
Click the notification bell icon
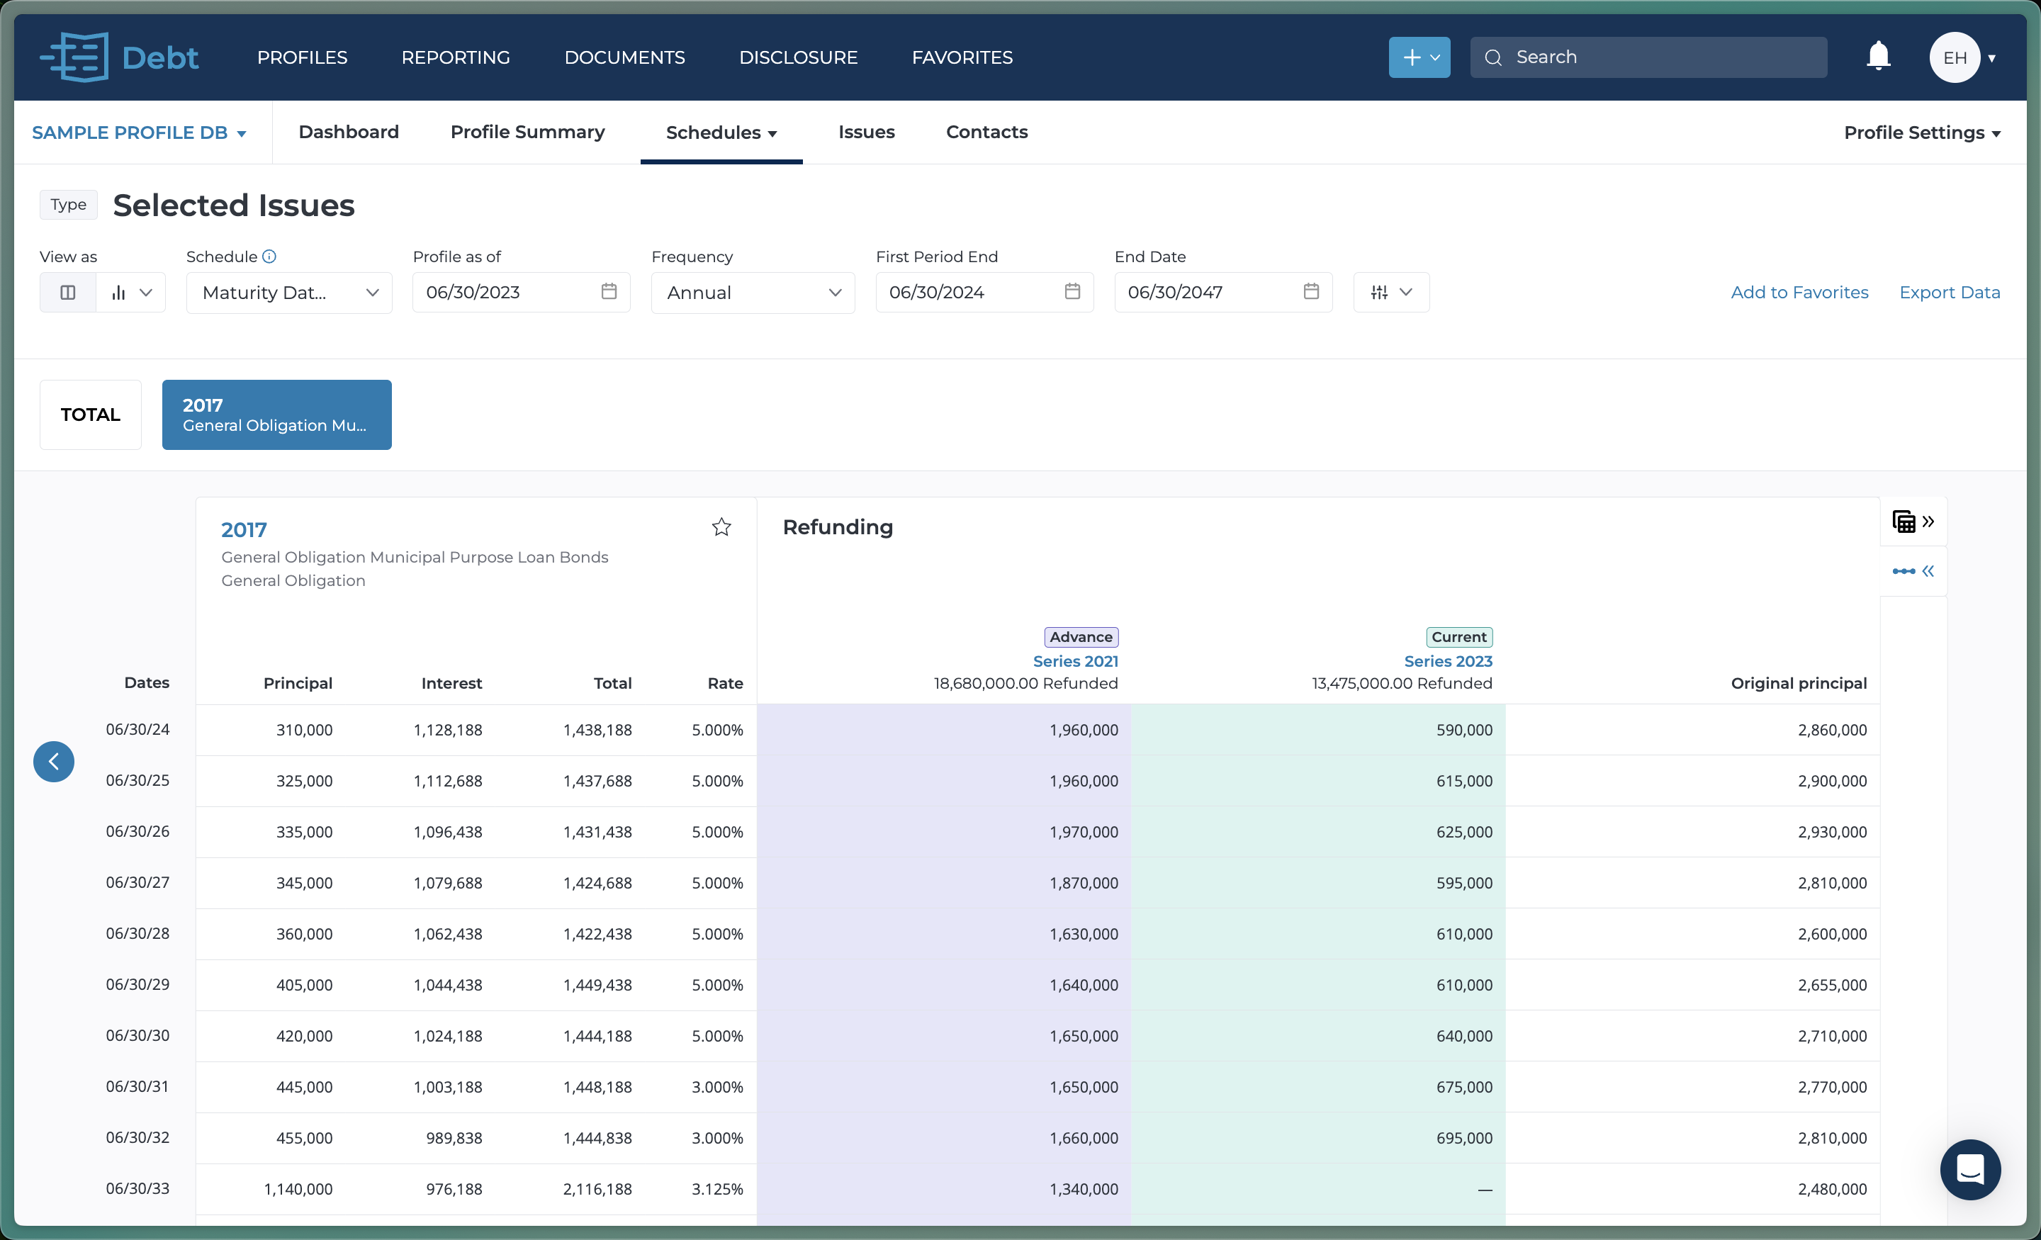pos(1877,55)
